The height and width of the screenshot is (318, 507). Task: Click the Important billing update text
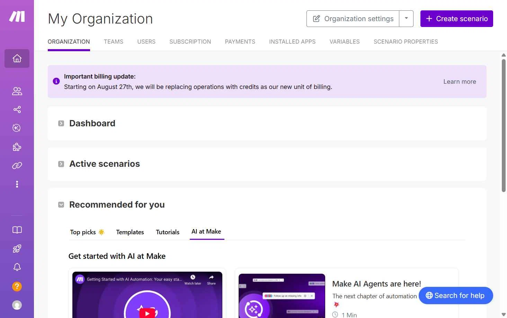coord(100,76)
